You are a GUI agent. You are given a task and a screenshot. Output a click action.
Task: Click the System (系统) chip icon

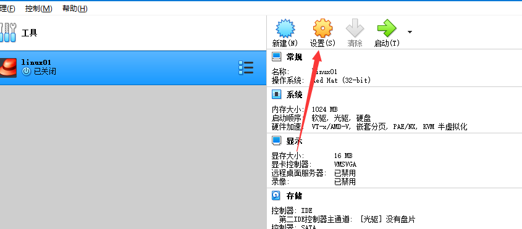(276, 95)
